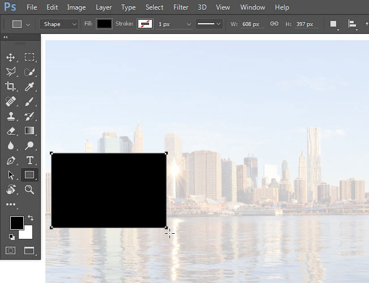Screen dimensions: 369x283
Task: Select the Rectangular Marquee tool
Action: (x=29, y=57)
